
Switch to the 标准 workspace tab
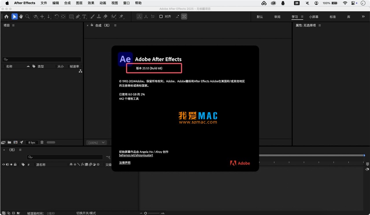click(333, 17)
